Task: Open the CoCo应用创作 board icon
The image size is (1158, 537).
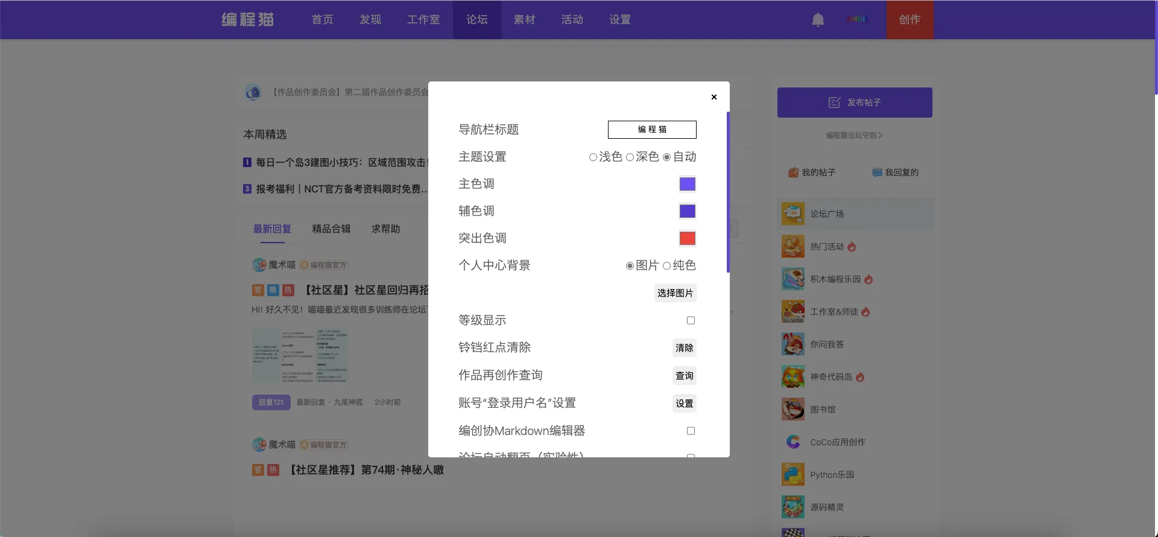Action: click(x=793, y=442)
